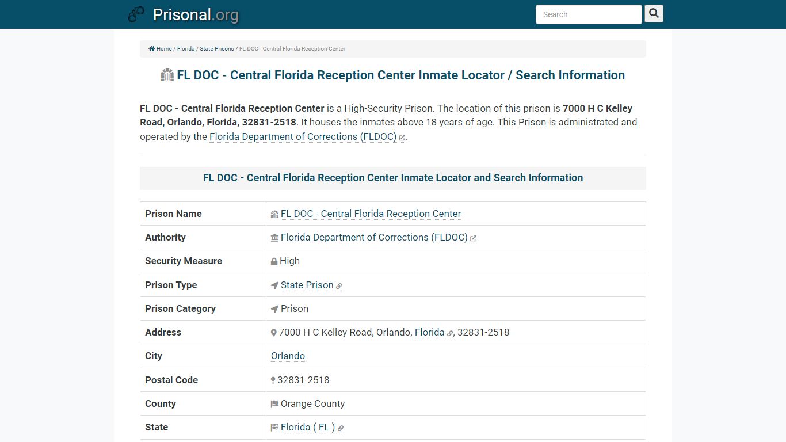Select the Security Measure row label

tap(184, 261)
